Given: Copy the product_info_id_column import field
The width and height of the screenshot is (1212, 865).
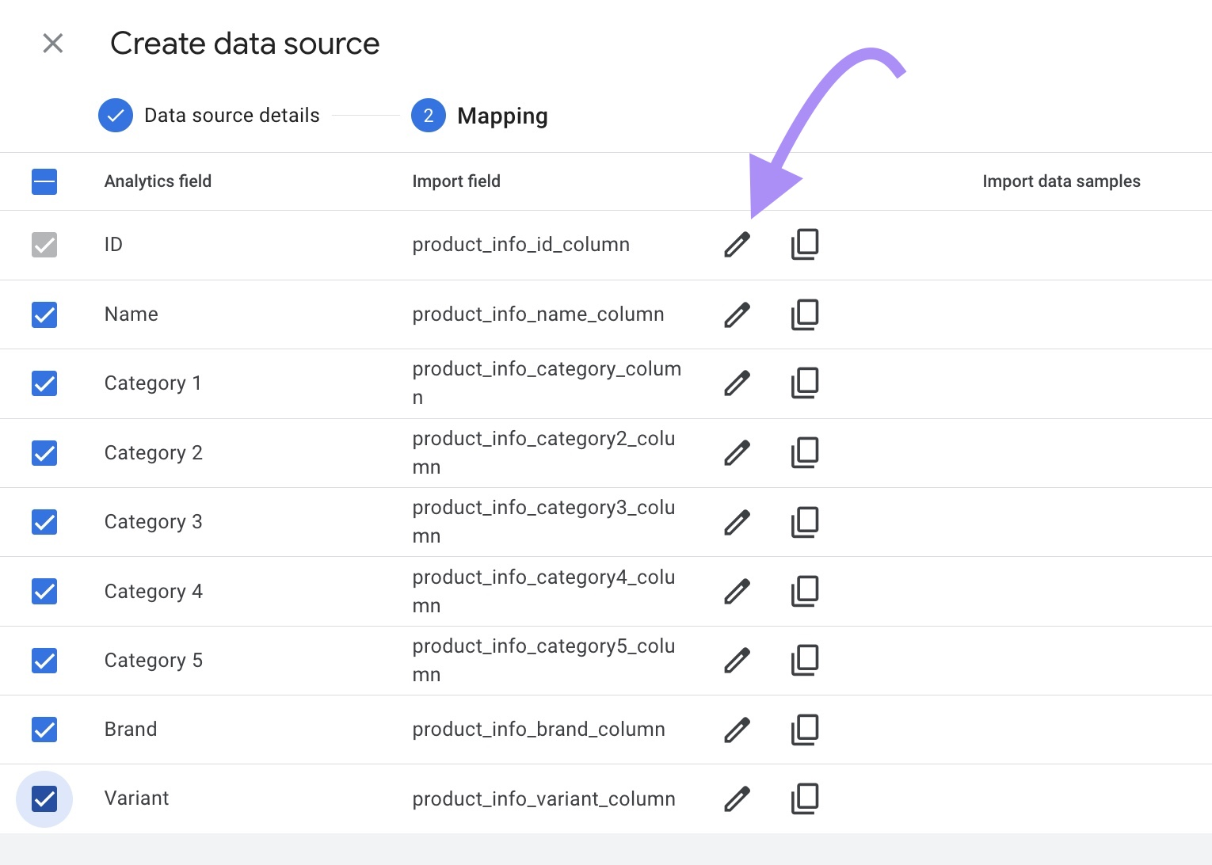Looking at the screenshot, I should 804,244.
